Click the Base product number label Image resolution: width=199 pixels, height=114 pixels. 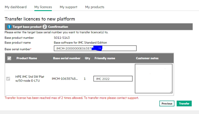(19, 38)
